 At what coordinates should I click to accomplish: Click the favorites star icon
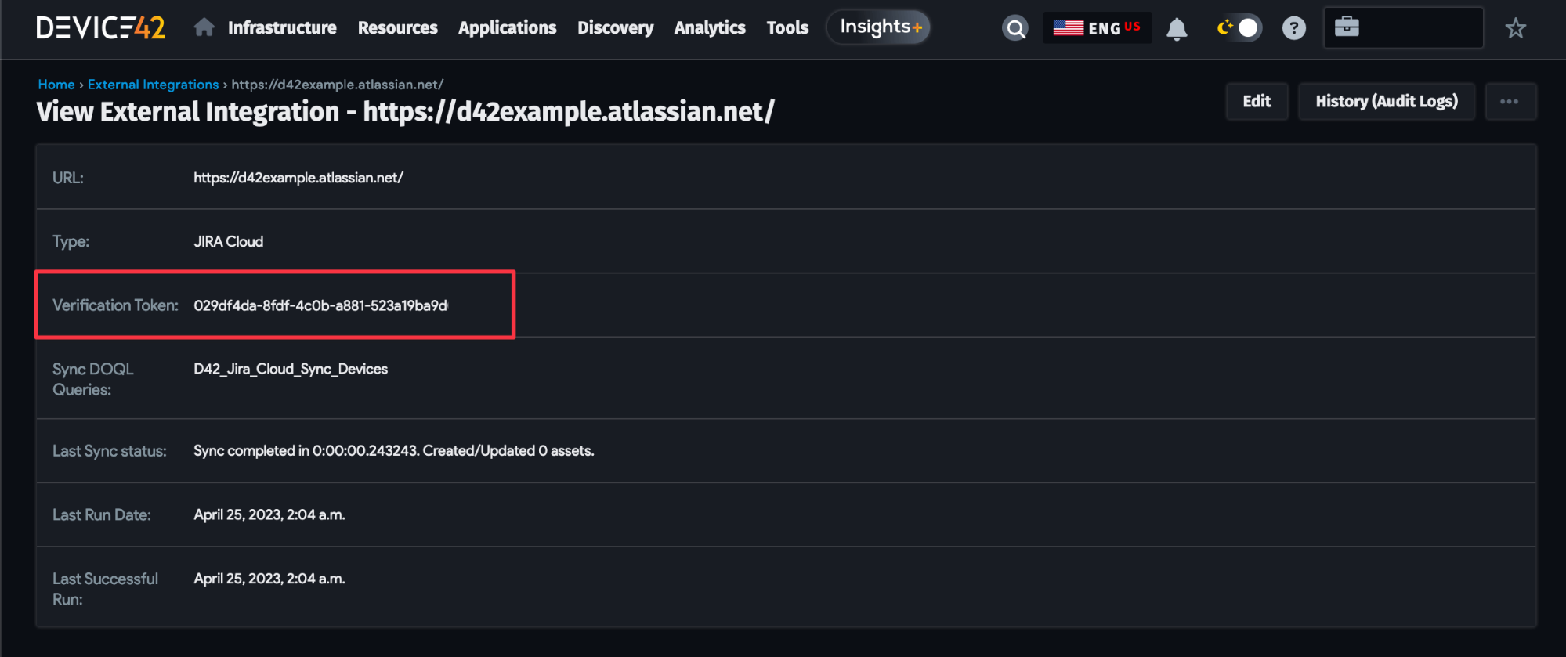point(1515,29)
